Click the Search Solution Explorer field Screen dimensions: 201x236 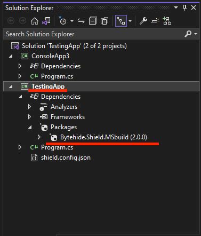click(x=93, y=34)
